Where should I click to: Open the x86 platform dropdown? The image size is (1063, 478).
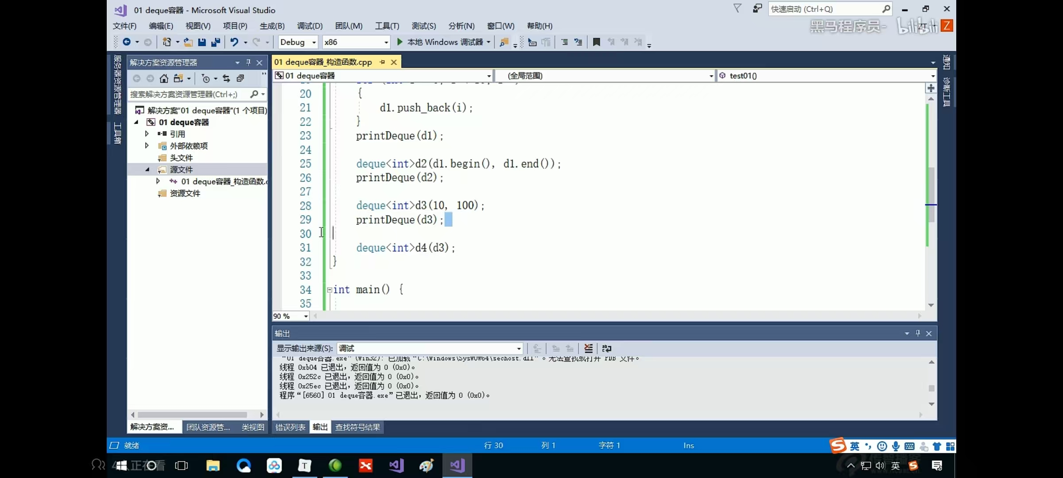(386, 42)
